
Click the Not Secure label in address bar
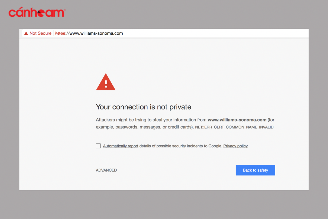[x=40, y=33]
